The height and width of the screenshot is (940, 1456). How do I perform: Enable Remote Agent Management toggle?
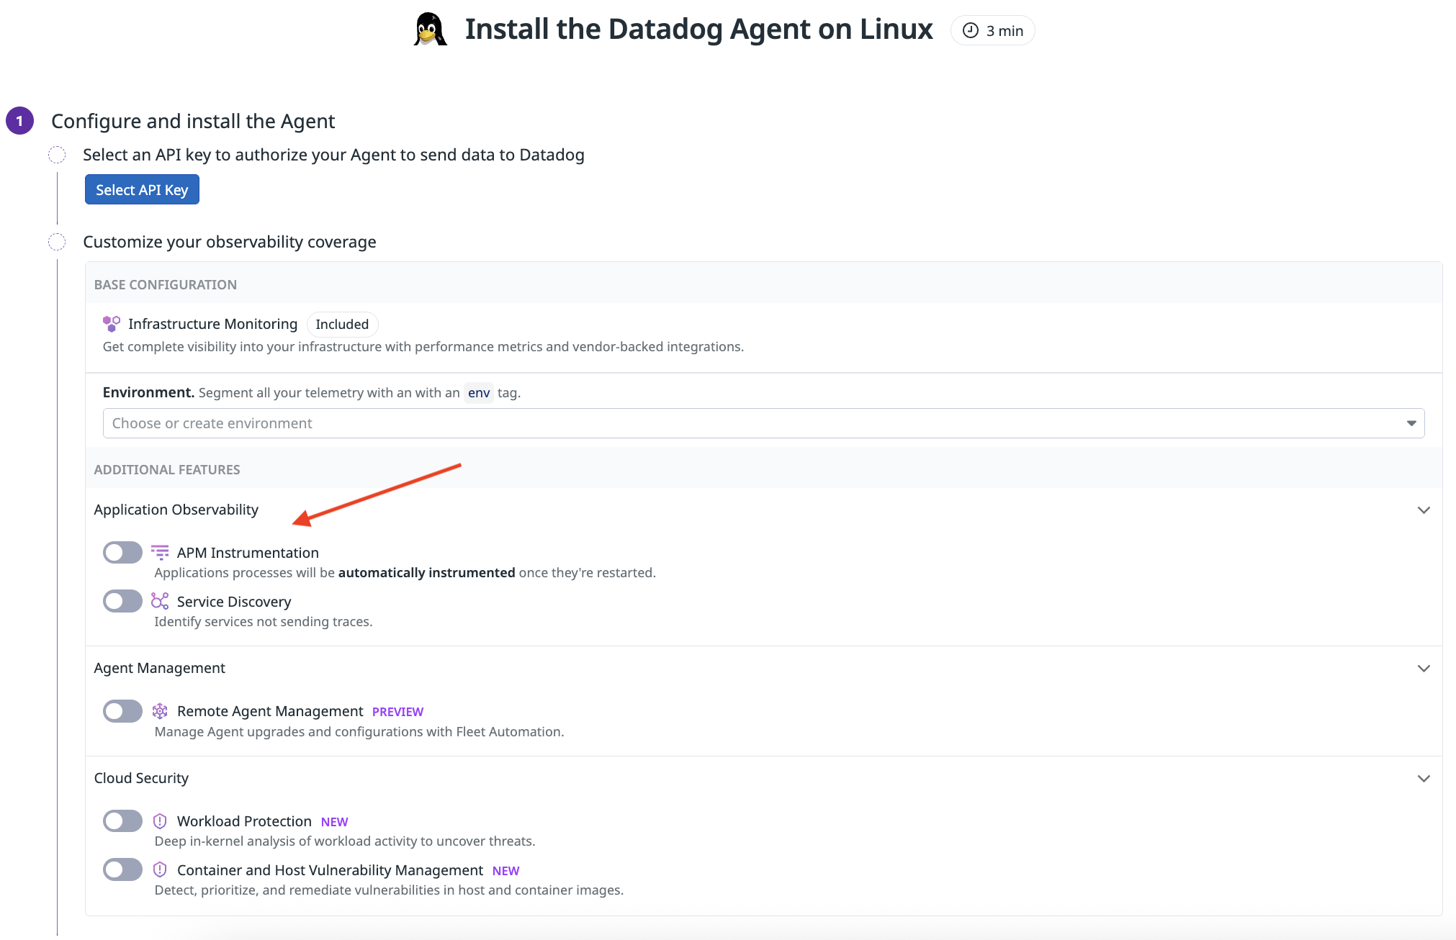(122, 711)
